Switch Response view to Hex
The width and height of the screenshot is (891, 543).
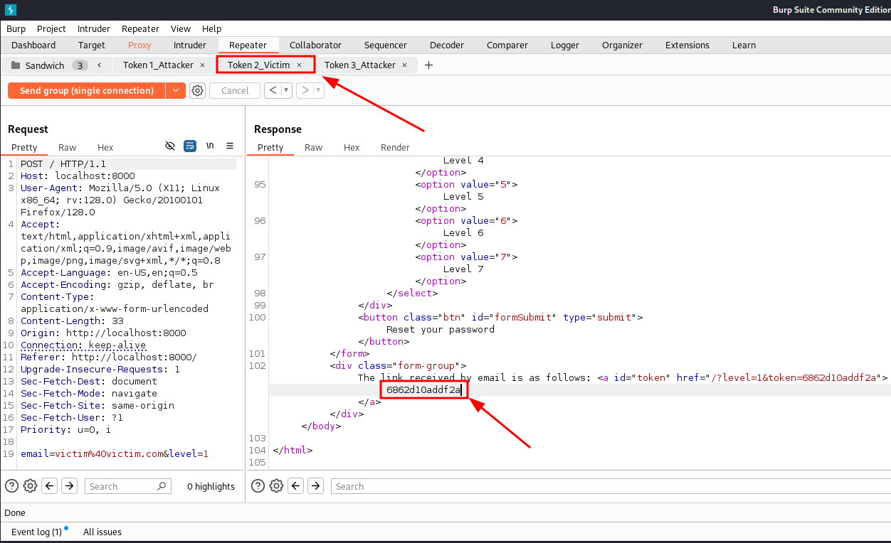[352, 147]
